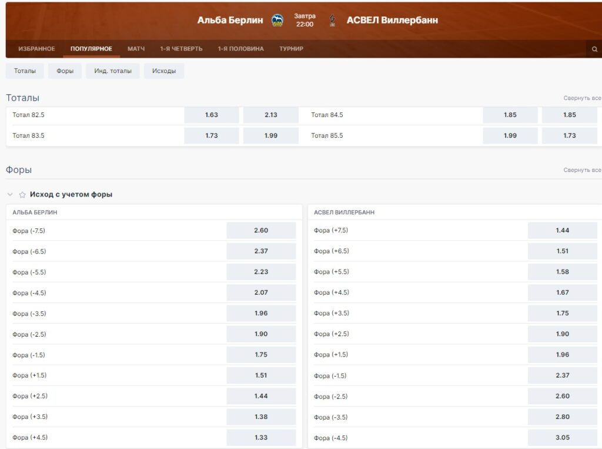Bet ASVEL Фора (+2.5) at 1.90
Viewport: 602px width, 449px height.
point(563,334)
